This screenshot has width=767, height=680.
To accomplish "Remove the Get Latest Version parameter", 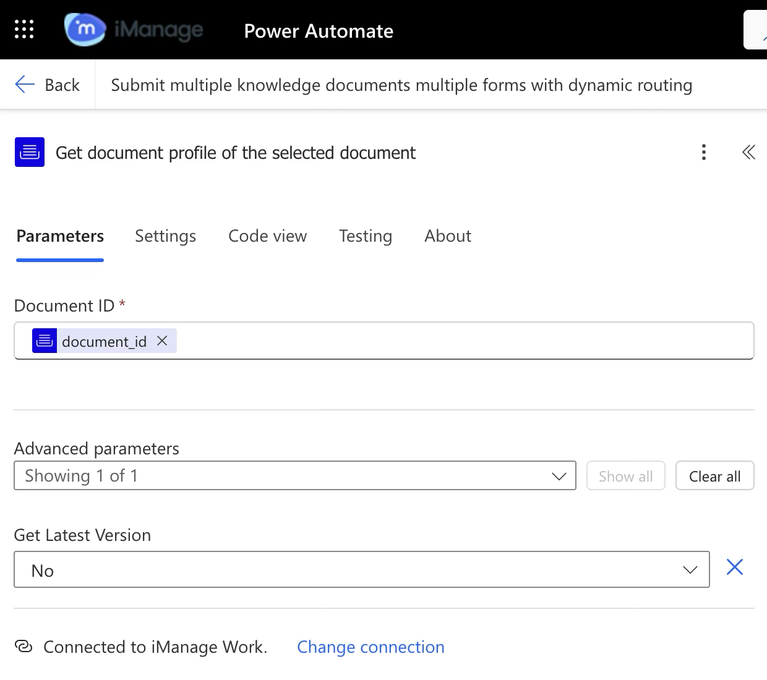I will pos(735,567).
